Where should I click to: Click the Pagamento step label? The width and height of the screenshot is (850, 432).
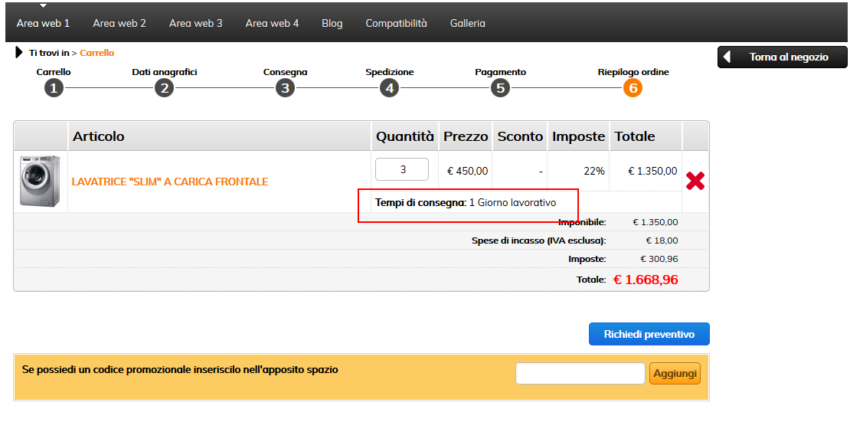[x=500, y=72]
